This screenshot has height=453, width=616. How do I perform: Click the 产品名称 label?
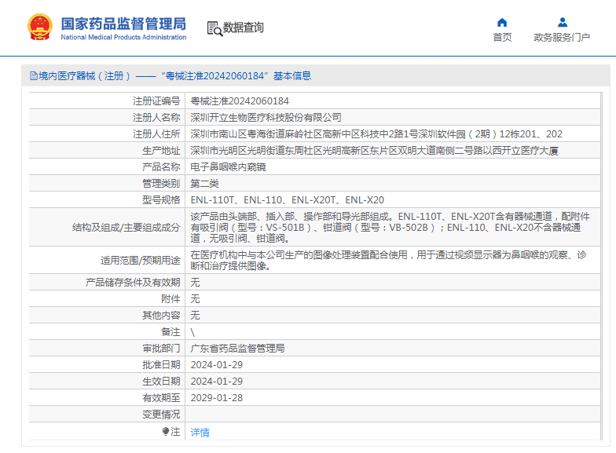(x=161, y=166)
